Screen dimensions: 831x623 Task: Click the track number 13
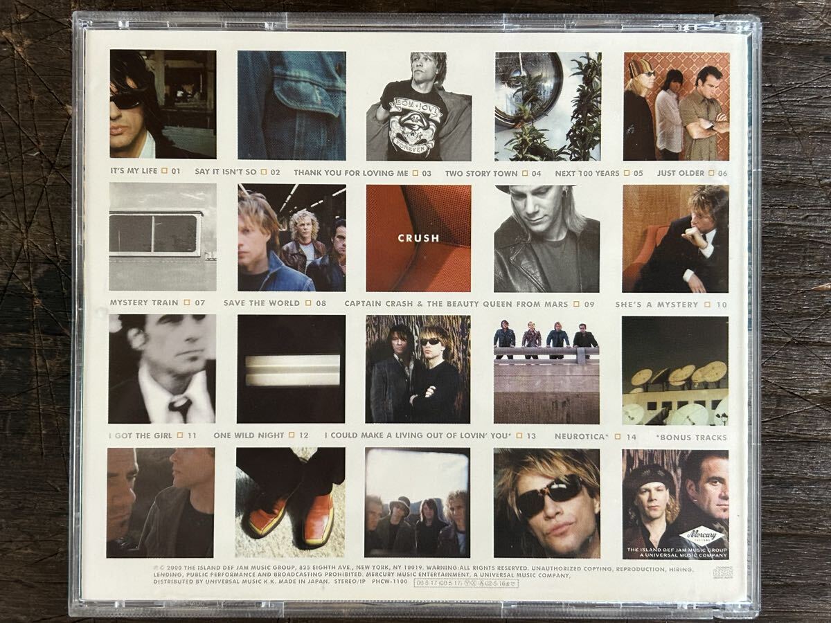pos(531,435)
